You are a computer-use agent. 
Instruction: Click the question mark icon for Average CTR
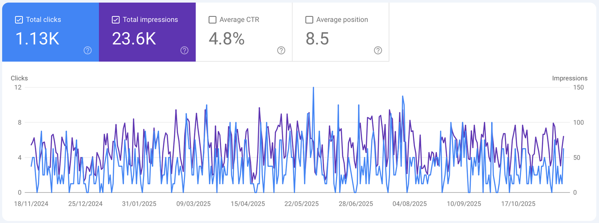point(281,50)
